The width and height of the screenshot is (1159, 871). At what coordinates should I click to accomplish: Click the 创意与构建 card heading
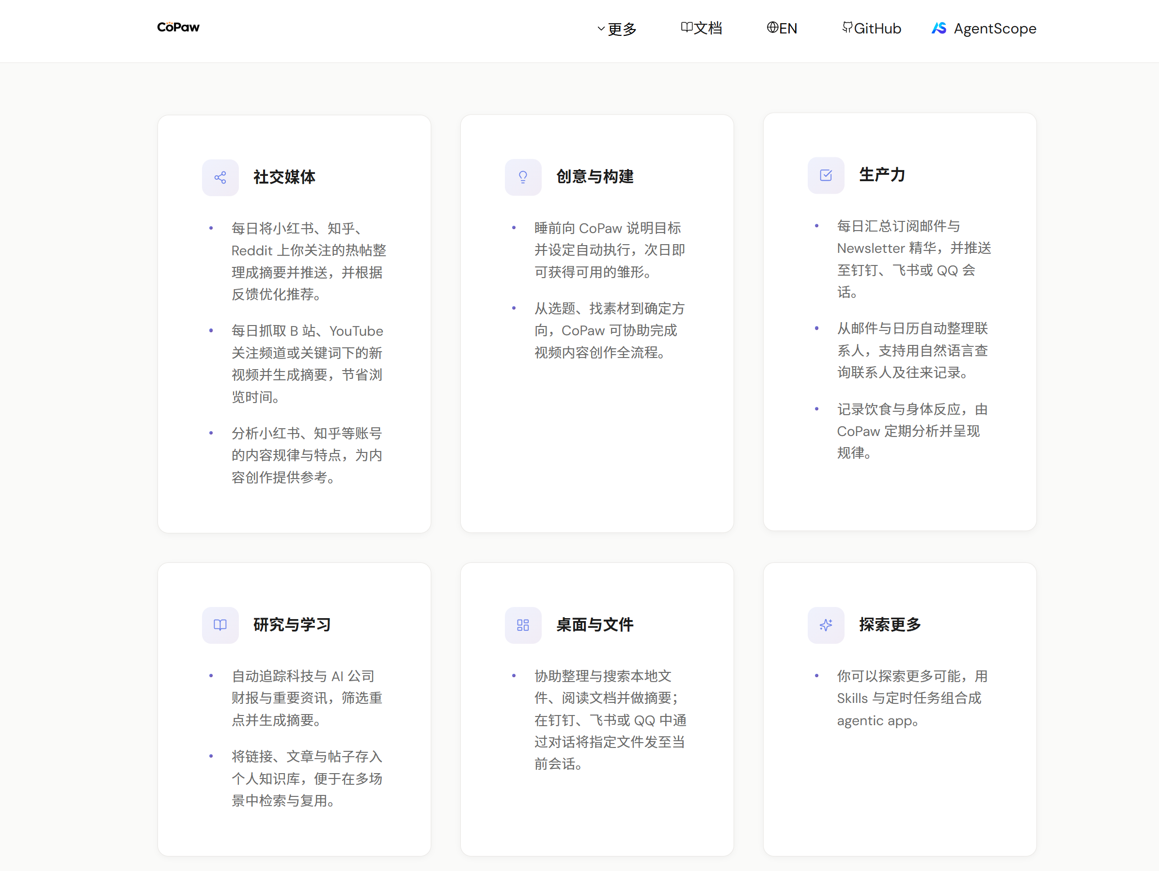click(x=595, y=176)
